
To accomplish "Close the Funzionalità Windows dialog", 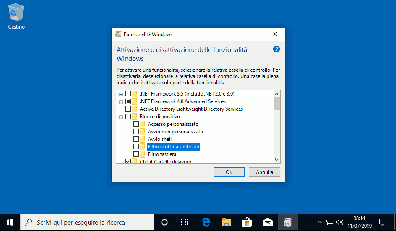I will tap(275, 34).
